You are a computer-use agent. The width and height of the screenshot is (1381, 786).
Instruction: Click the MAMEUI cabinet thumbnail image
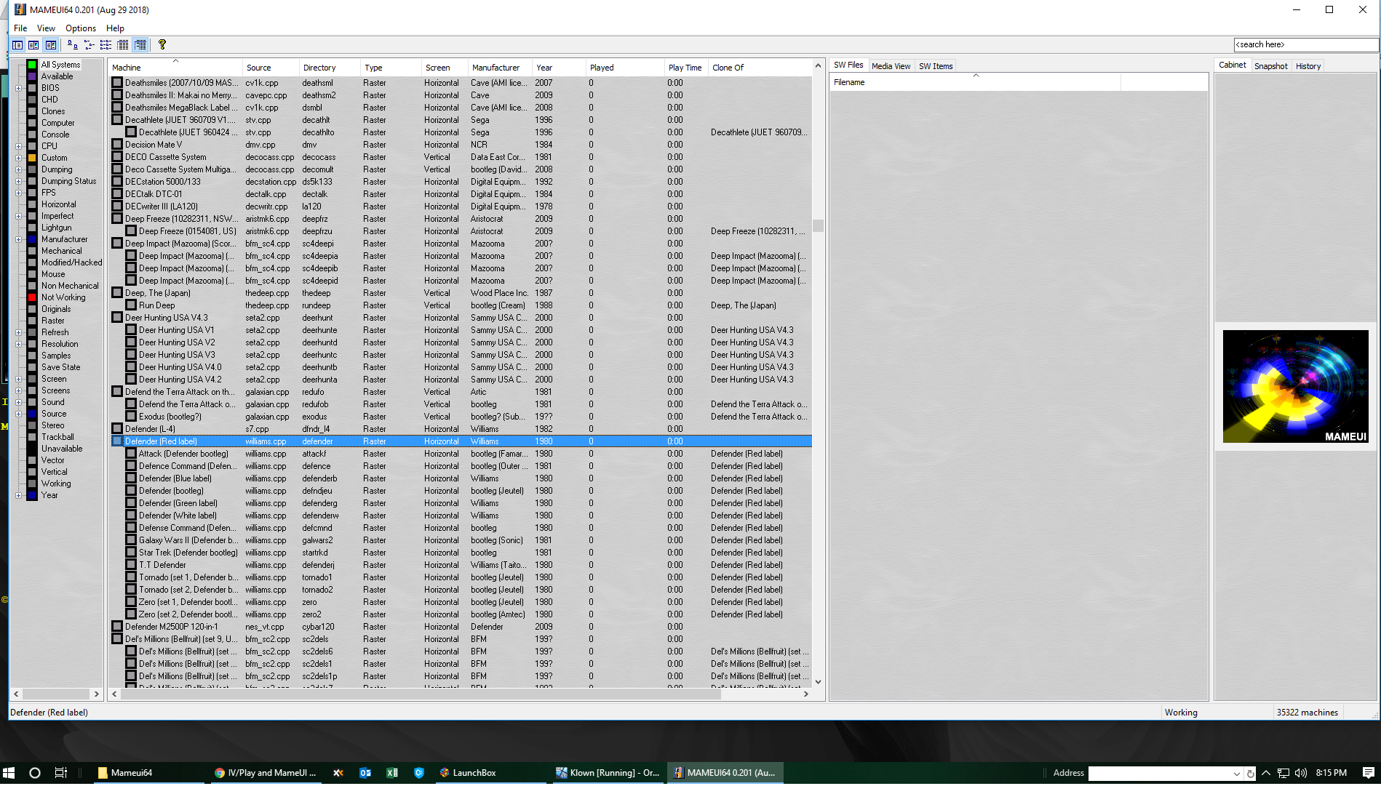point(1295,387)
